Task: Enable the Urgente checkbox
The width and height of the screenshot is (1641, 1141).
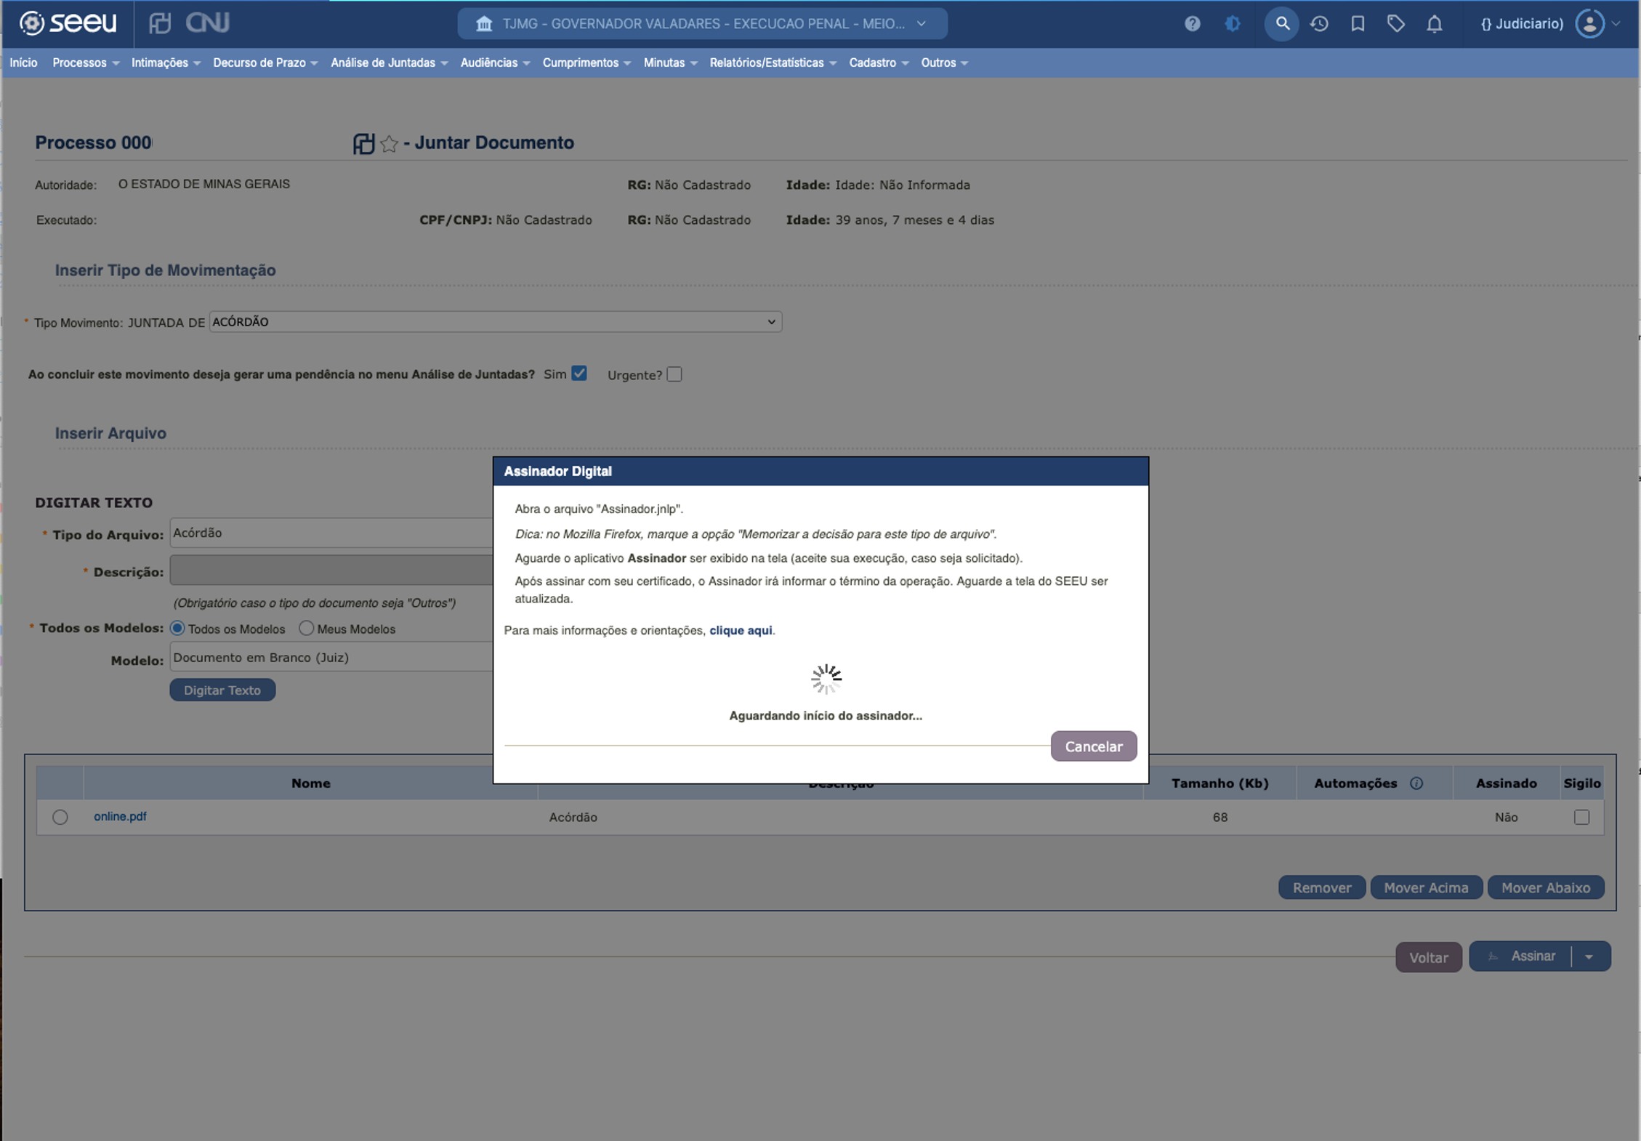Action: 674,374
